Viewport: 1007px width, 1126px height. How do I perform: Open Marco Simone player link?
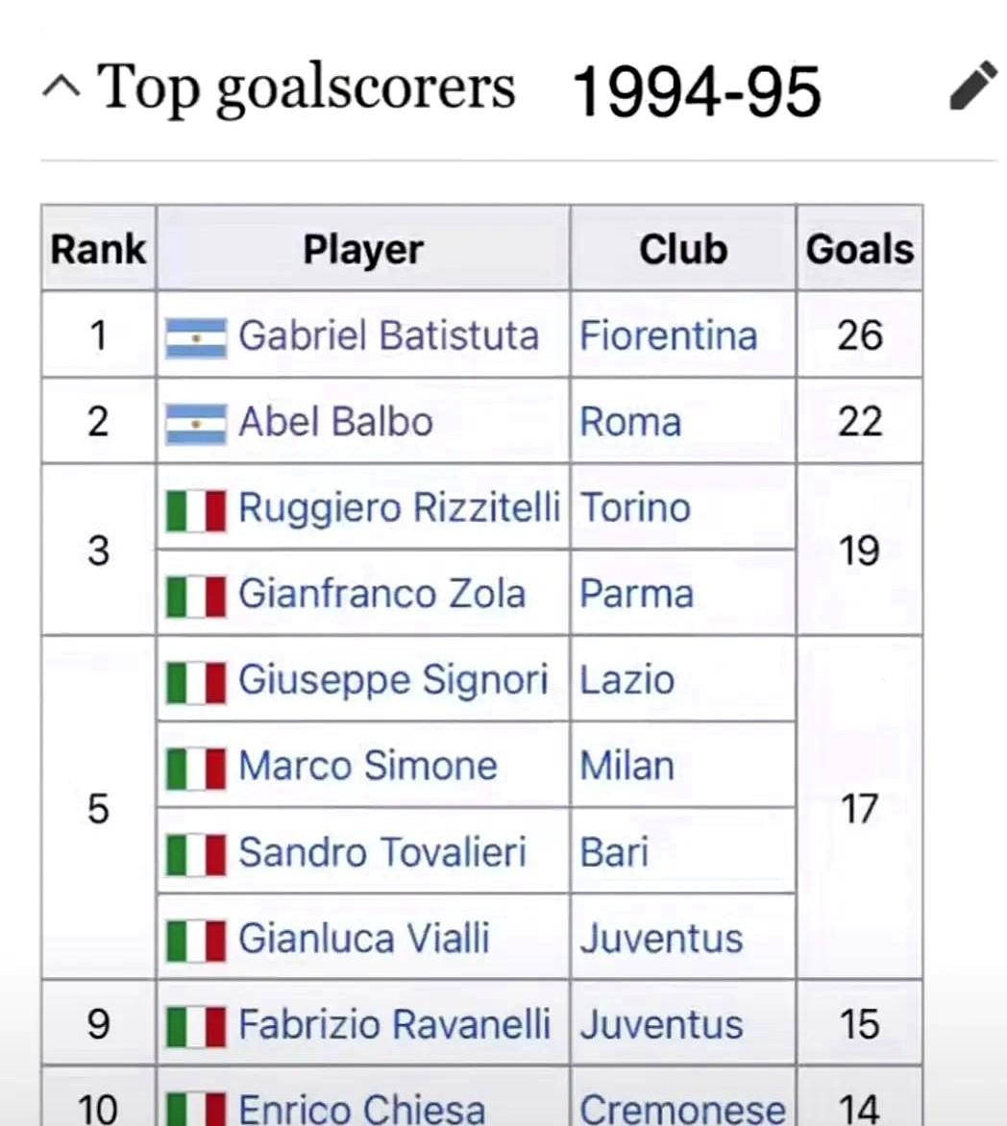tap(367, 766)
